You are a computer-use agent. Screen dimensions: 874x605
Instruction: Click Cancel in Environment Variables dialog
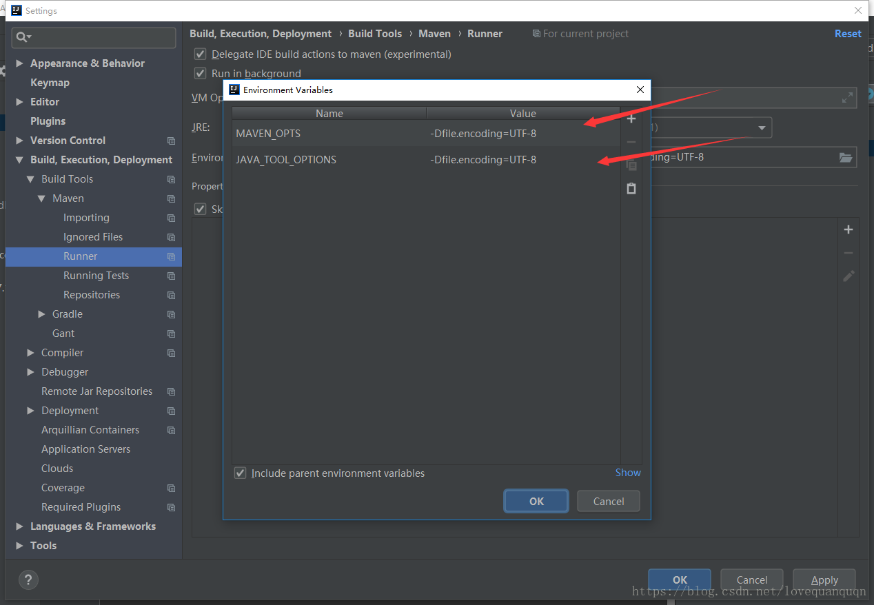coord(609,502)
